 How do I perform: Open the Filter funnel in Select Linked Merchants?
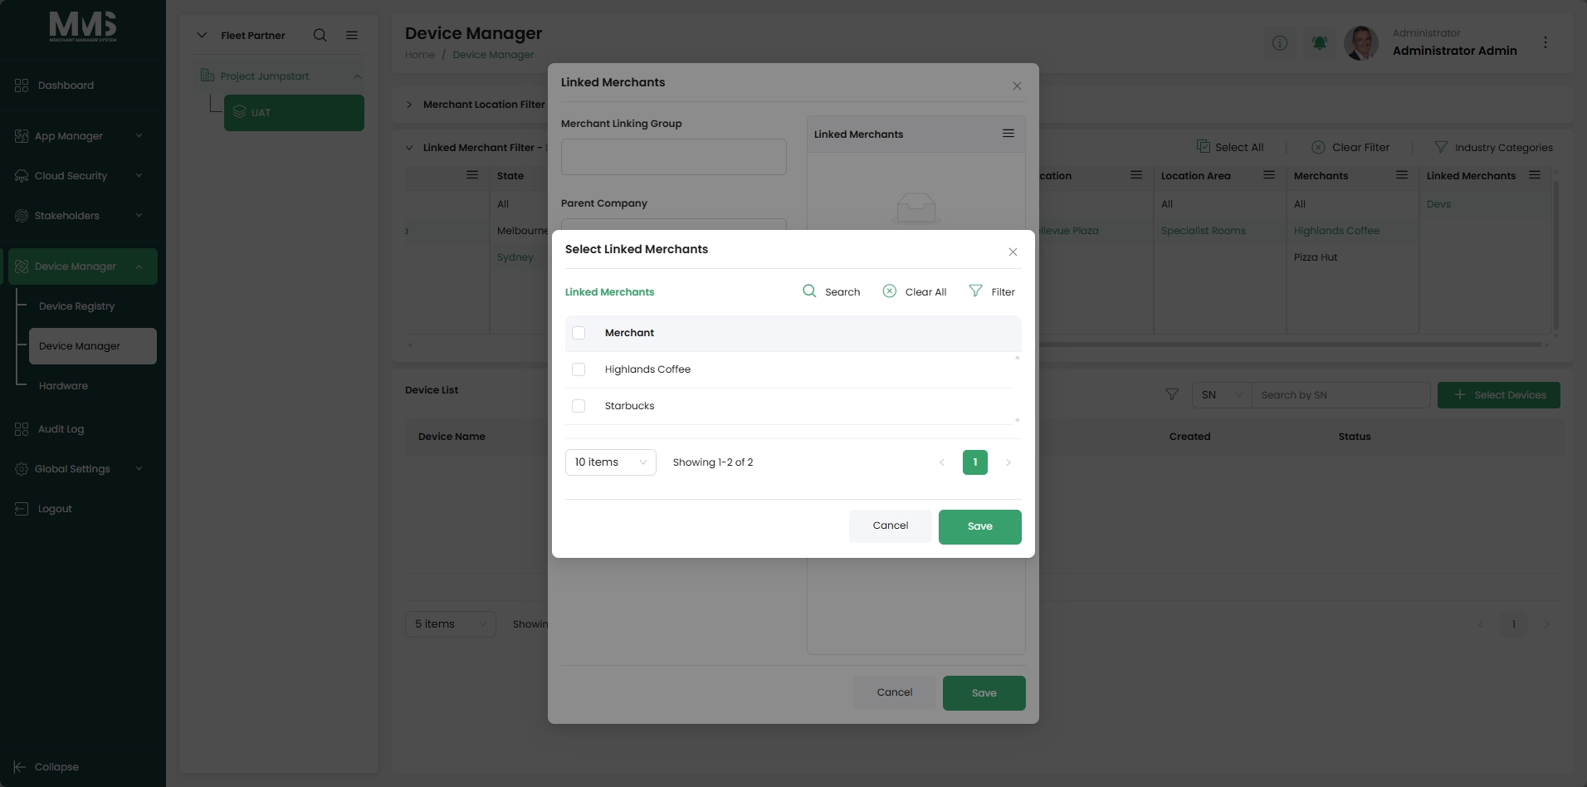[975, 291]
